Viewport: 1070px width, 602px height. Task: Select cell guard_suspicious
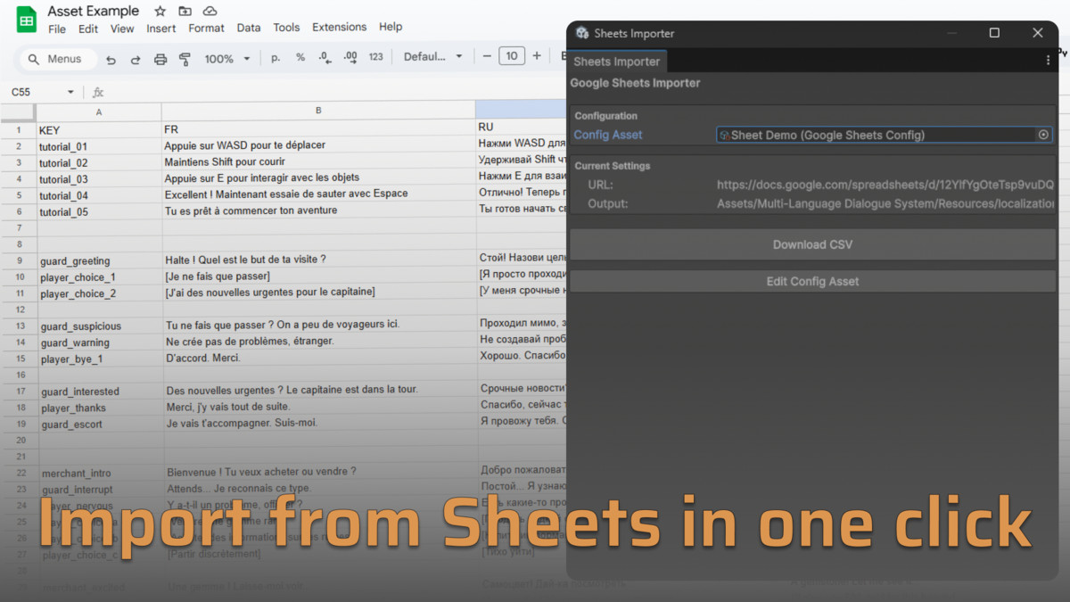pyautogui.click(x=100, y=326)
